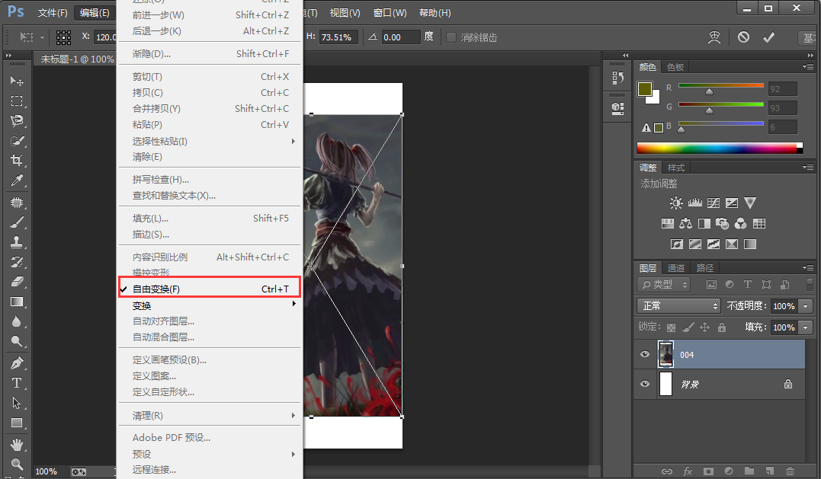821x479 pixels.
Task: Select the Eraser tool
Action: point(17,282)
